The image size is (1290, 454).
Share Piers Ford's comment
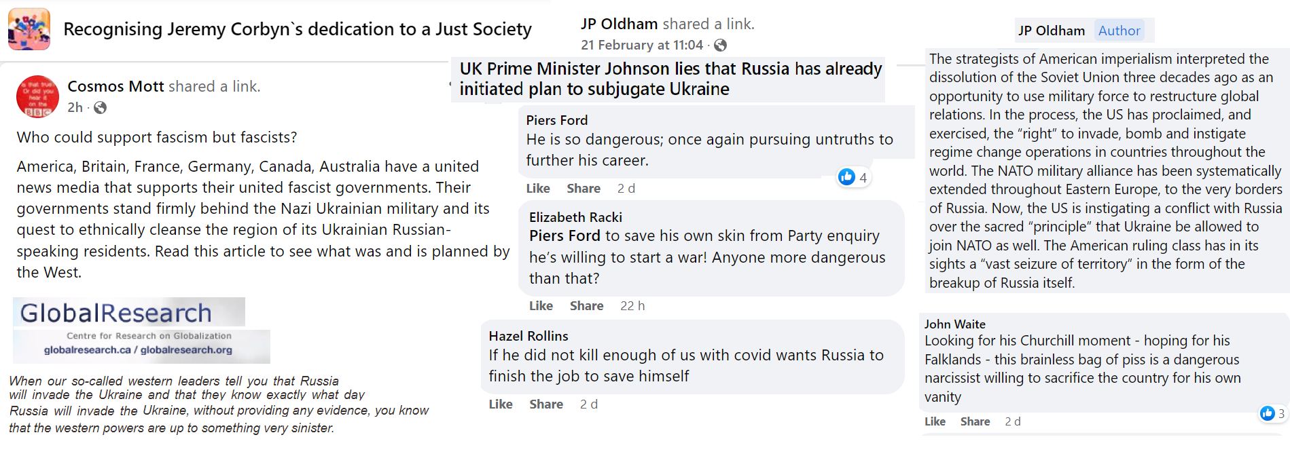[x=584, y=189]
